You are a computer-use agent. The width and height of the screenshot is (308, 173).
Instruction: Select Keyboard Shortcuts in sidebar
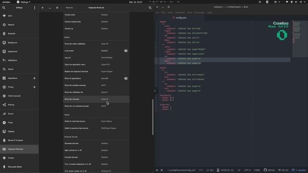point(19,149)
